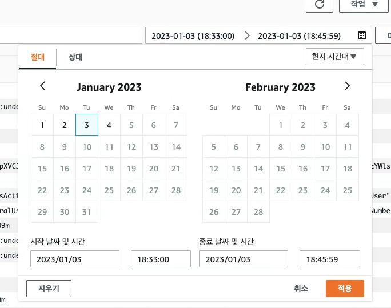Pick January 1 on the calendar
Image resolution: width=391 pixels, height=308 pixels.
(x=42, y=125)
